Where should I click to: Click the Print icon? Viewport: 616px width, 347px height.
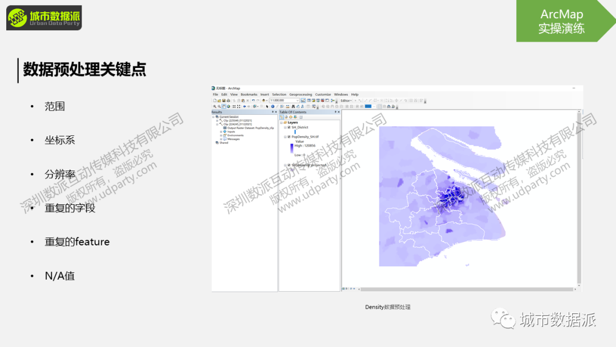point(228,100)
